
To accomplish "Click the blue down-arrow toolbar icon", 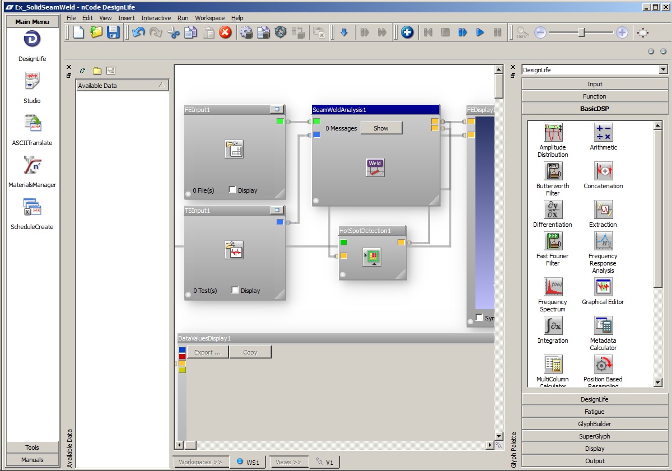I will click(344, 32).
